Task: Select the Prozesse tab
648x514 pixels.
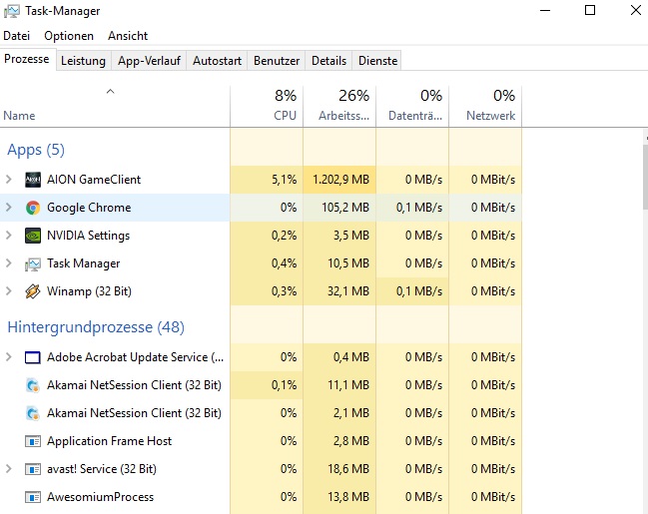Action: click(x=27, y=59)
